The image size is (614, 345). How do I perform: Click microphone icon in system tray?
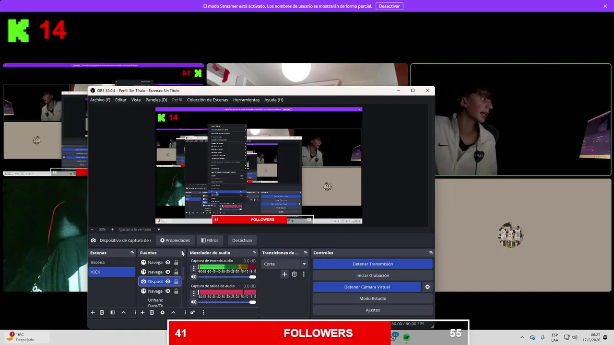[x=543, y=337]
